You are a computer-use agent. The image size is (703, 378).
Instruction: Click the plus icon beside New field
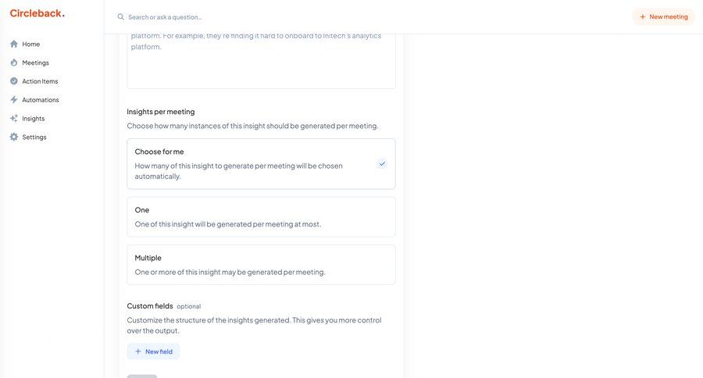(x=138, y=351)
